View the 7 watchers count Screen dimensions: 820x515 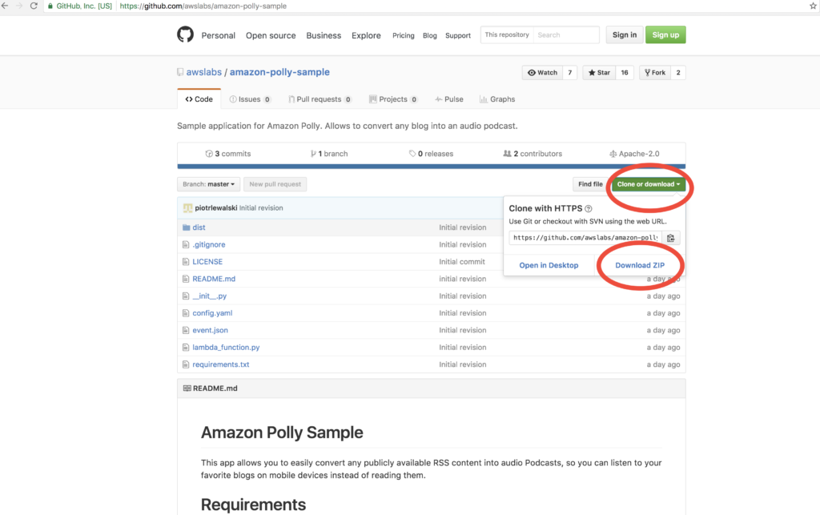[x=570, y=73]
